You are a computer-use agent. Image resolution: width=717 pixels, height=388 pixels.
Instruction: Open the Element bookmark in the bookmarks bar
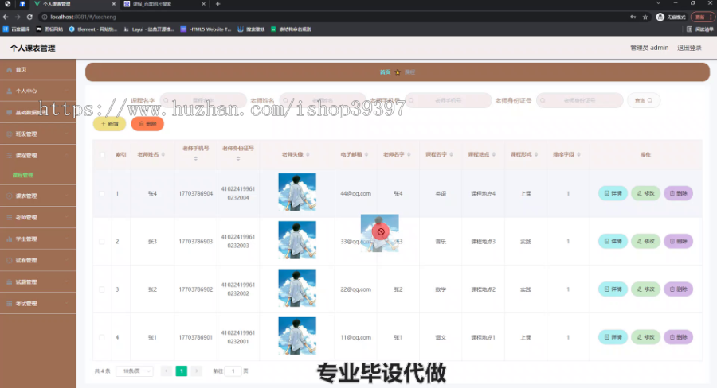[x=93, y=29]
